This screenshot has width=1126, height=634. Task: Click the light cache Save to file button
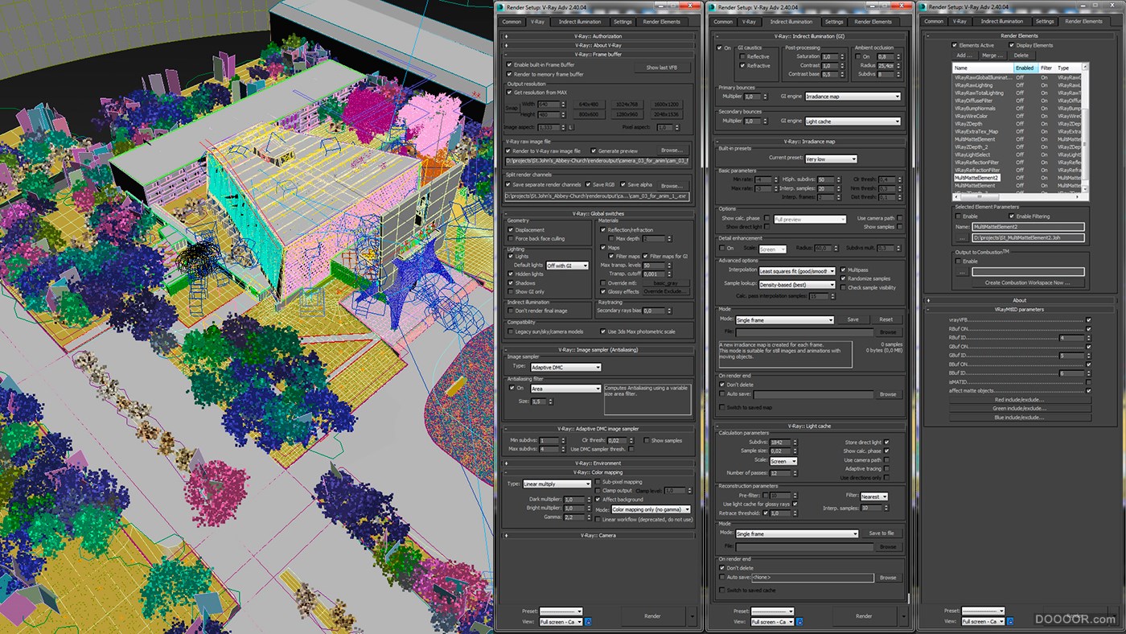(x=881, y=533)
